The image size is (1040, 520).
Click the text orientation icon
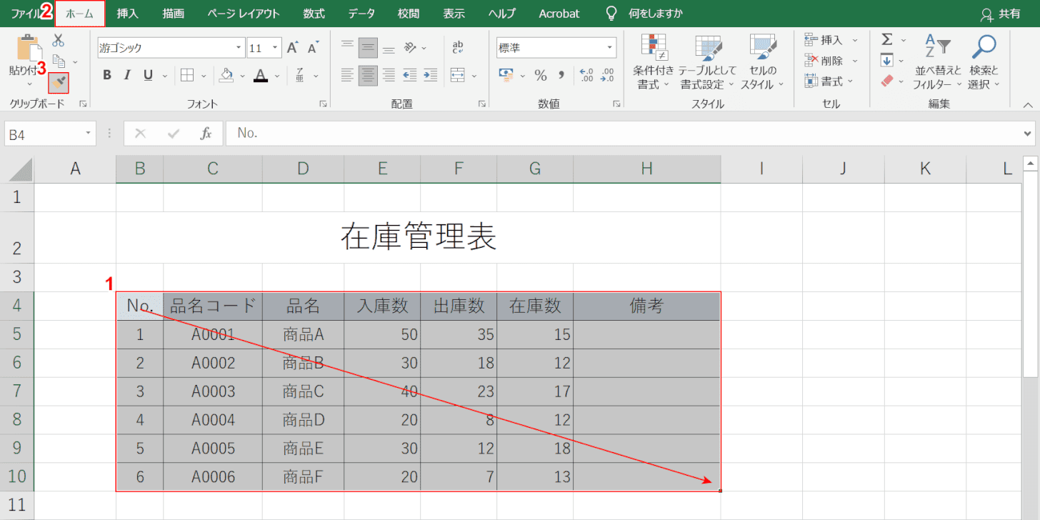[410, 48]
